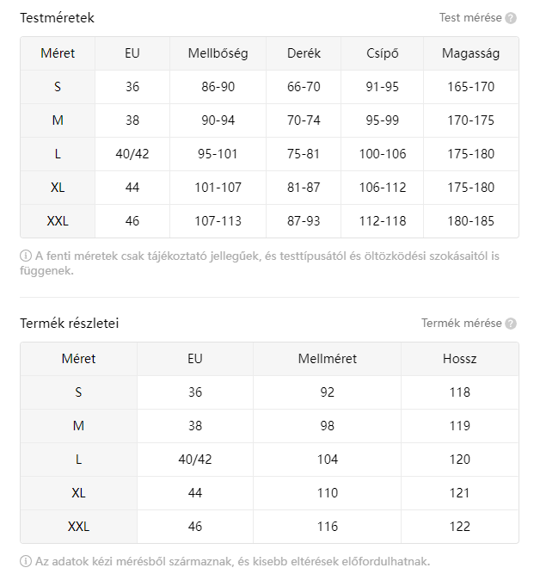This screenshot has width=534, height=574.
Task: Click the Mellméret column header
Action: 327,359
